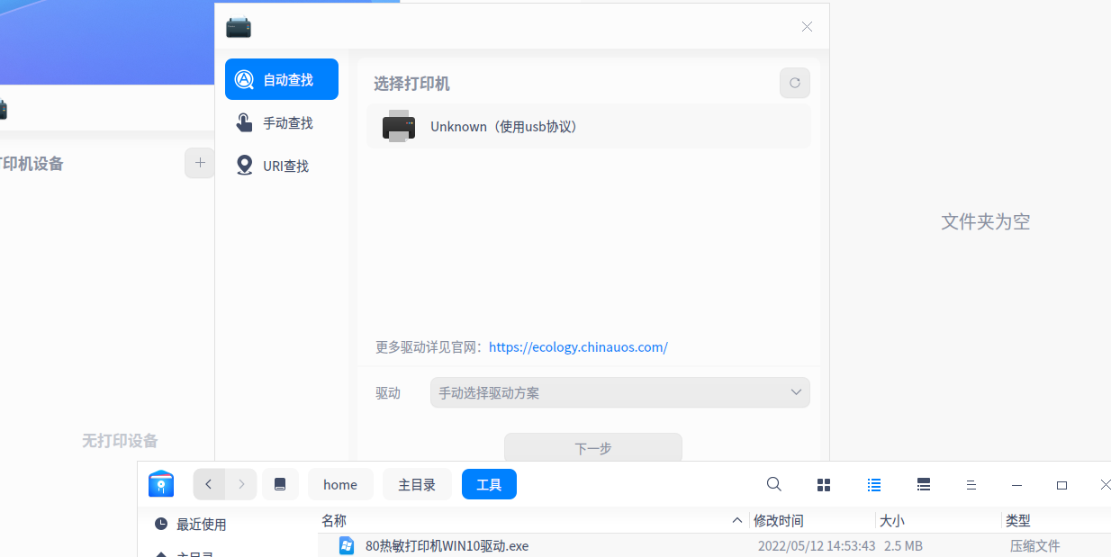Click the file manager app icon
The image size is (1111, 557).
click(x=161, y=484)
